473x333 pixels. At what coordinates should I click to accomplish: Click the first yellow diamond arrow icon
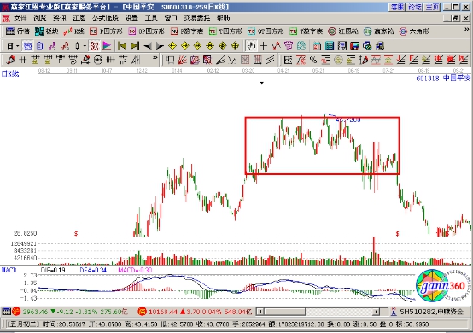coord(172,46)
